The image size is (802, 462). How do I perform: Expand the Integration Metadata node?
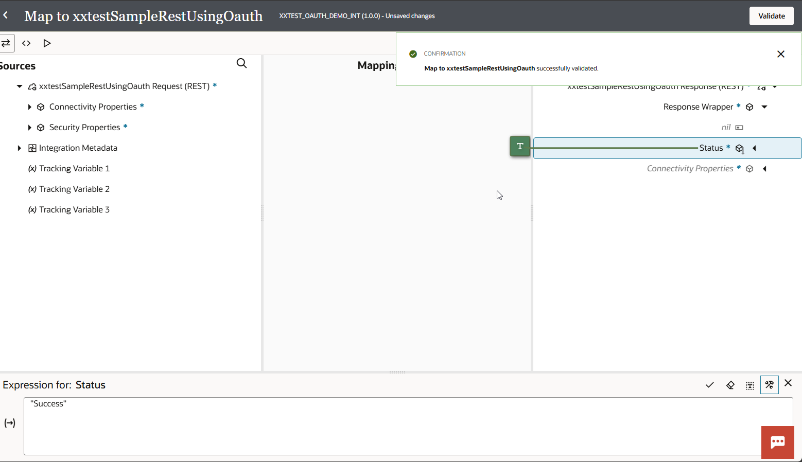pyautogui.click(x=19, y=148)
